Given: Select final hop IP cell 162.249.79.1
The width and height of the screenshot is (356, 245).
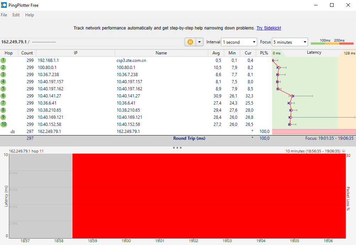Looking at the screenshot, I should (x=49, y=131).
